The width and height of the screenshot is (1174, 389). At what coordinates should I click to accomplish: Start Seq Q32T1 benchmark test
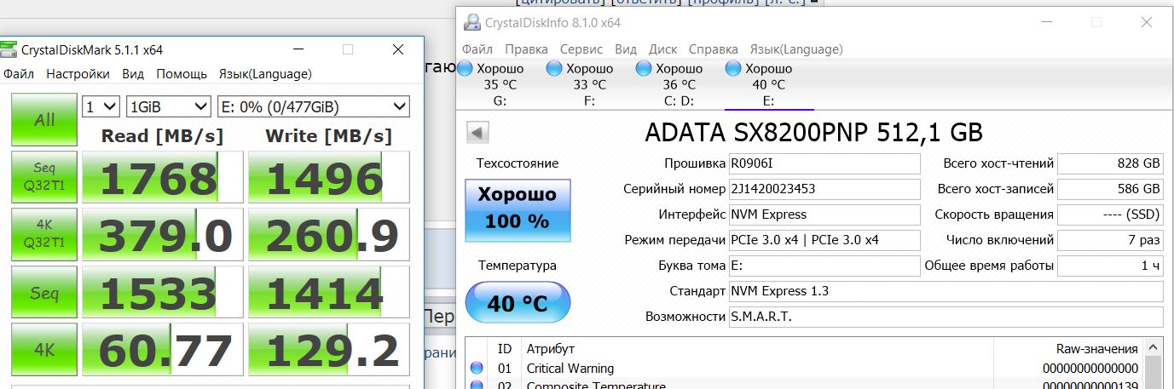coord(44,178)
